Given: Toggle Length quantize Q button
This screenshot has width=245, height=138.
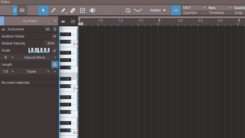Looking at the screenshot, I should click(x=55, y=64).
